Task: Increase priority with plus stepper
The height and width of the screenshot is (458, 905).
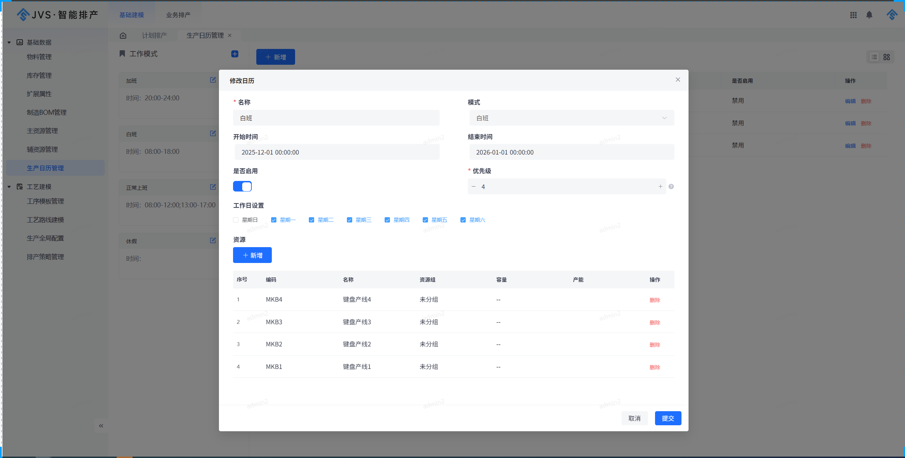Action: click(660, 187)
